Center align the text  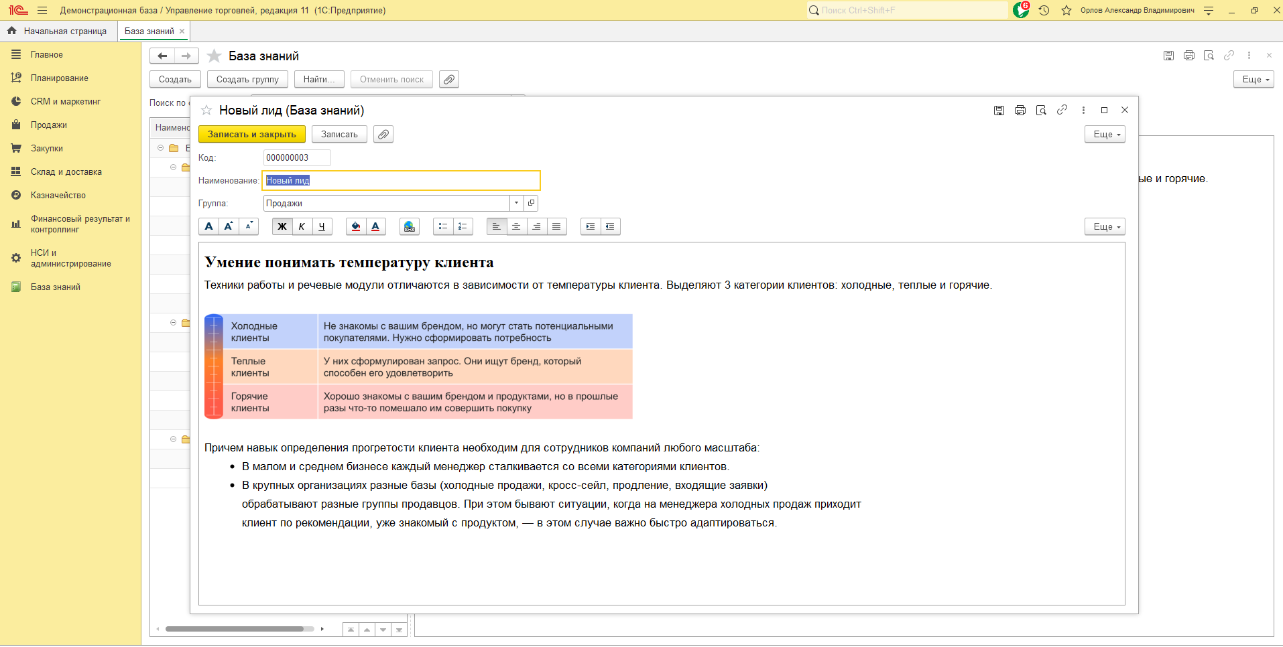click(517, 226)
